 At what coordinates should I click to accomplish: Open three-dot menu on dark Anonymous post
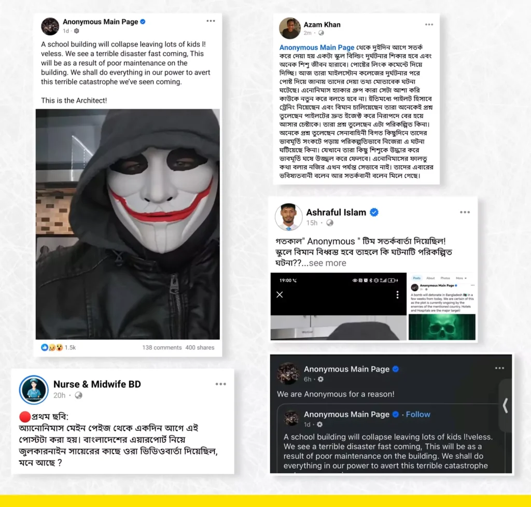(x=499, y=368)
